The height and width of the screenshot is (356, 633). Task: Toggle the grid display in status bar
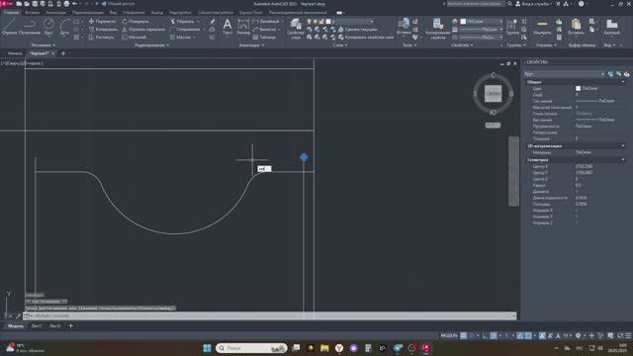pyautogui.click(x=464, y=336)
